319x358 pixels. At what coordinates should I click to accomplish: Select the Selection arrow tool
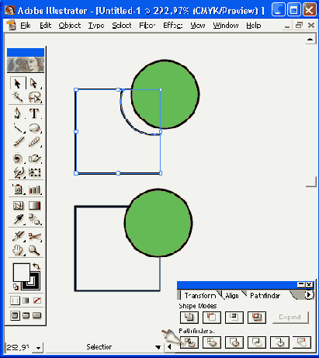pos(18,83)
